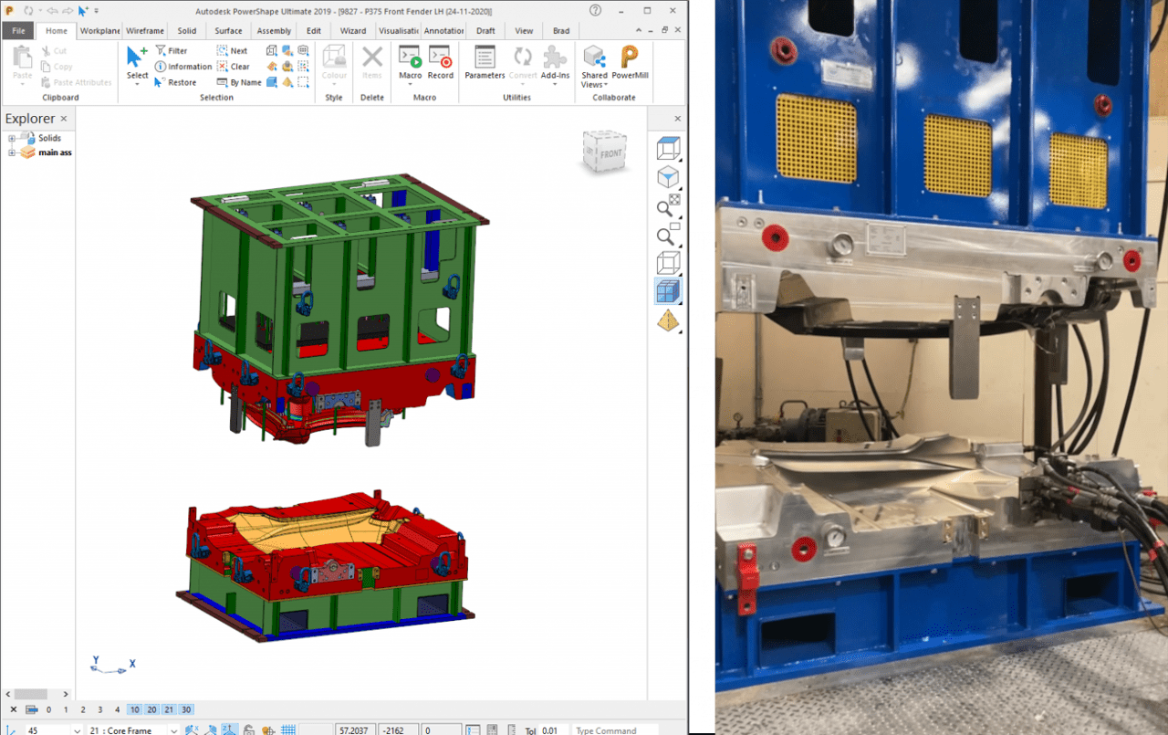Activate the Zoom to box tool
Screen dimensions: 1168x735
[667, 235]
